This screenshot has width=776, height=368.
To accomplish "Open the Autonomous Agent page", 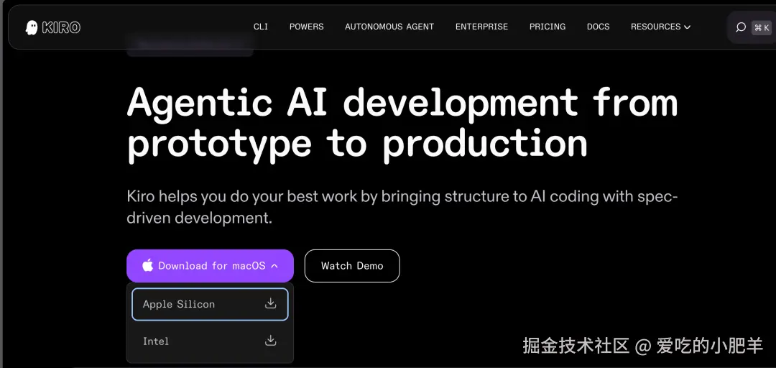I will 389,27.
